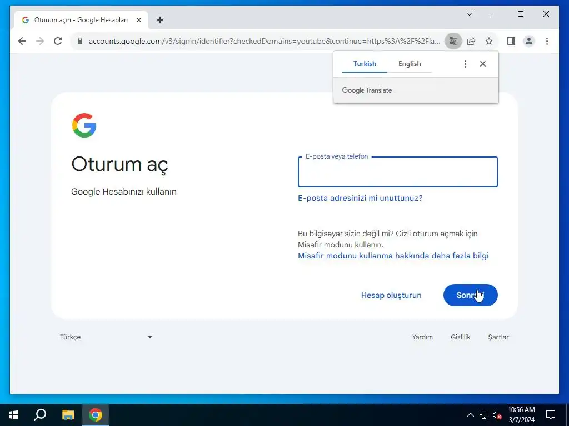Bookmark this page with the star icon
This screenshot has height=426, width=569.
[489, 41]
